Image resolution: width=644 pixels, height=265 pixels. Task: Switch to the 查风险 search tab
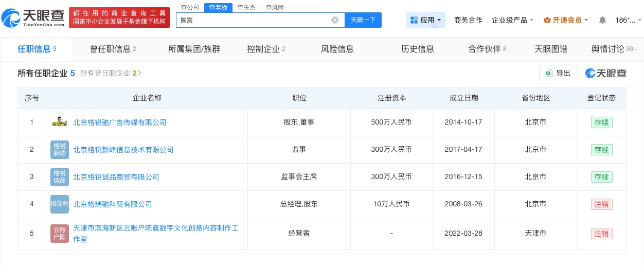pyautogui.click(x=275, y=7)
